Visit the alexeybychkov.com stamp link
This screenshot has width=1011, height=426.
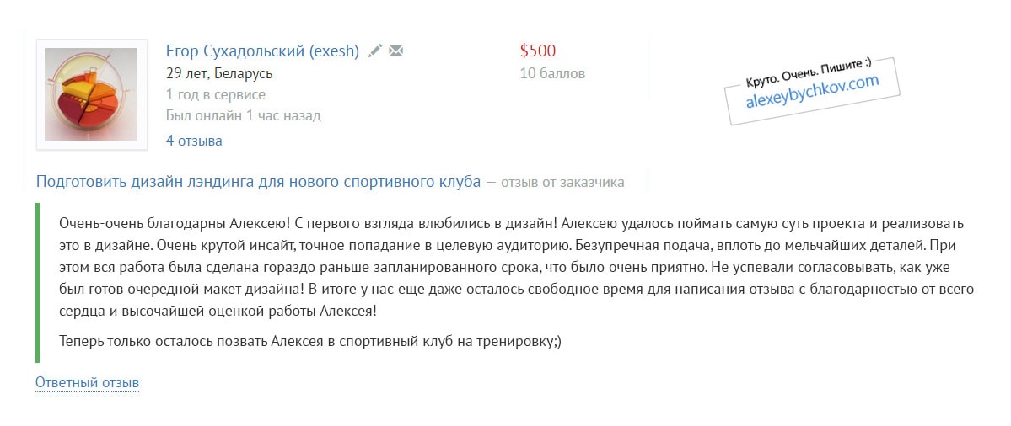tap(812, 92)
